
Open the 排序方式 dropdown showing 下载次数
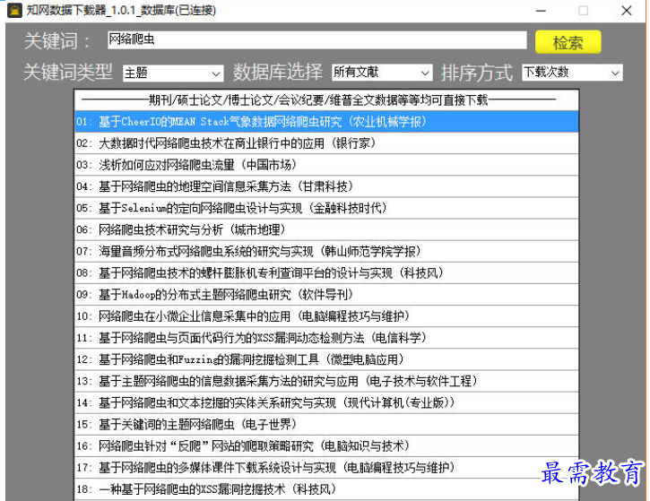coord(572,73)
